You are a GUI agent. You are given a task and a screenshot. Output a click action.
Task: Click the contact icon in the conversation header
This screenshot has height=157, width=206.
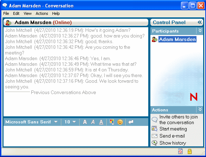point(8,23)
